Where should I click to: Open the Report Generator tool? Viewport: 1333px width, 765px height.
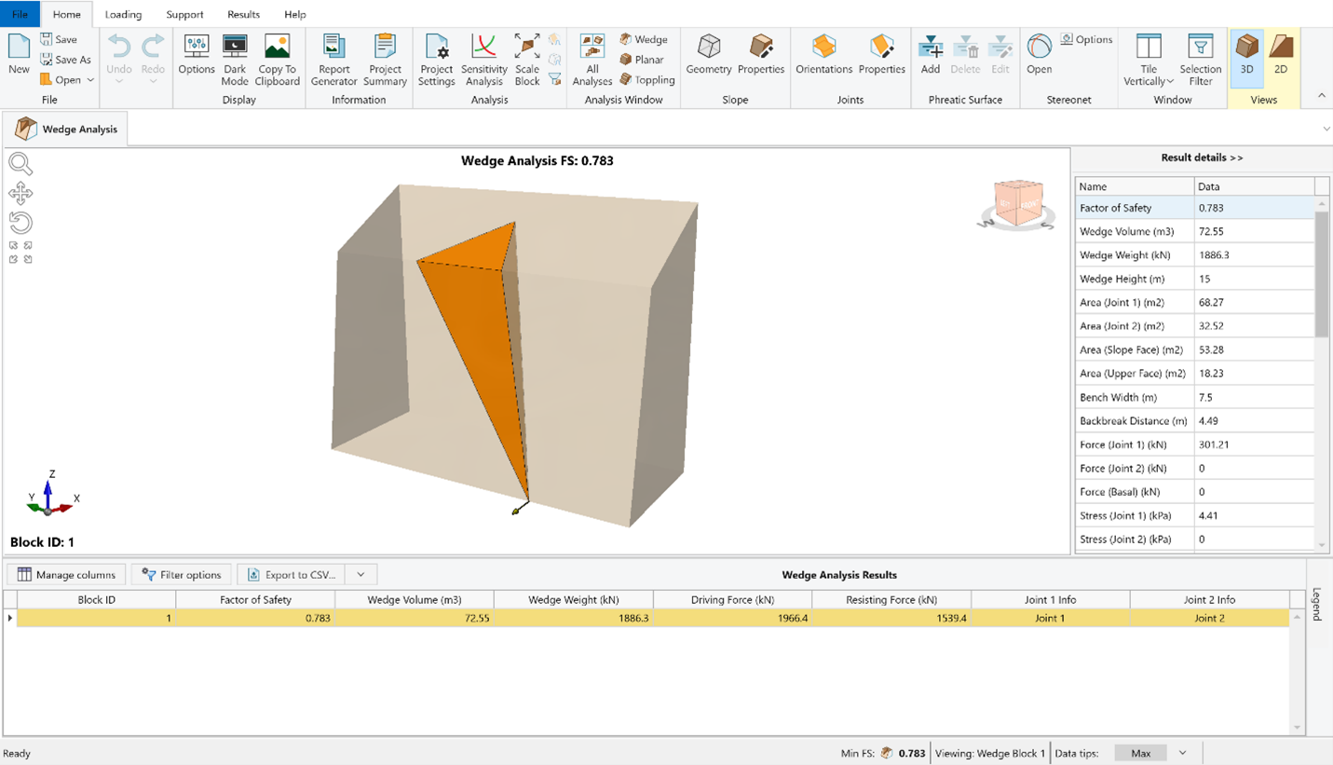[x=333, y=59]
